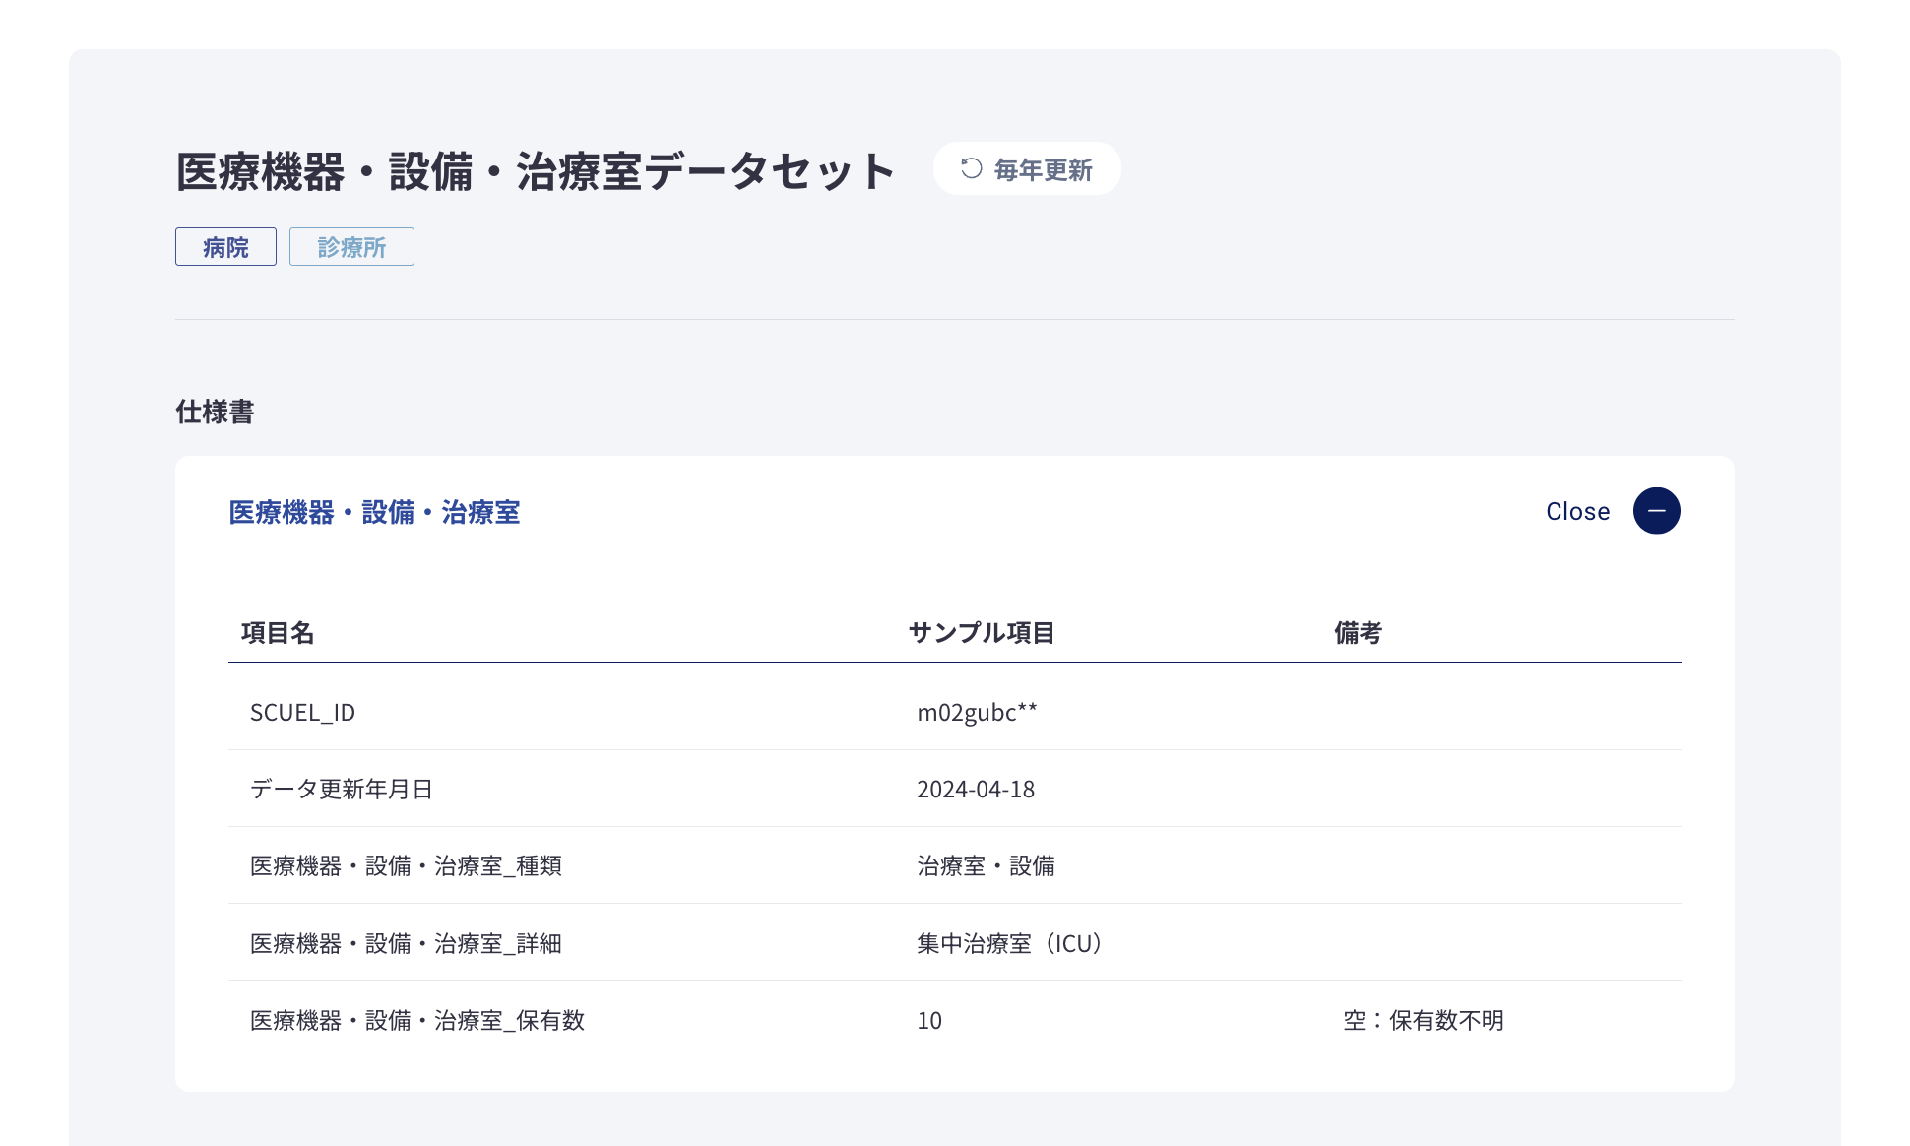Click the SCUEL_ID row
Viewport: 1910px width, 1146px height.
tap(303, 712)
